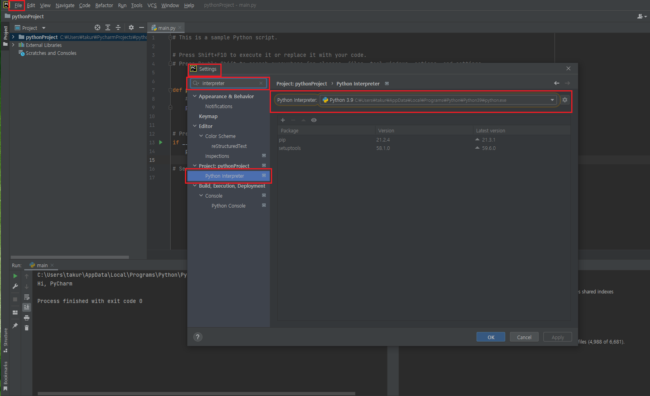Collapse Project: pythonProject settings node

click(195, 166)
